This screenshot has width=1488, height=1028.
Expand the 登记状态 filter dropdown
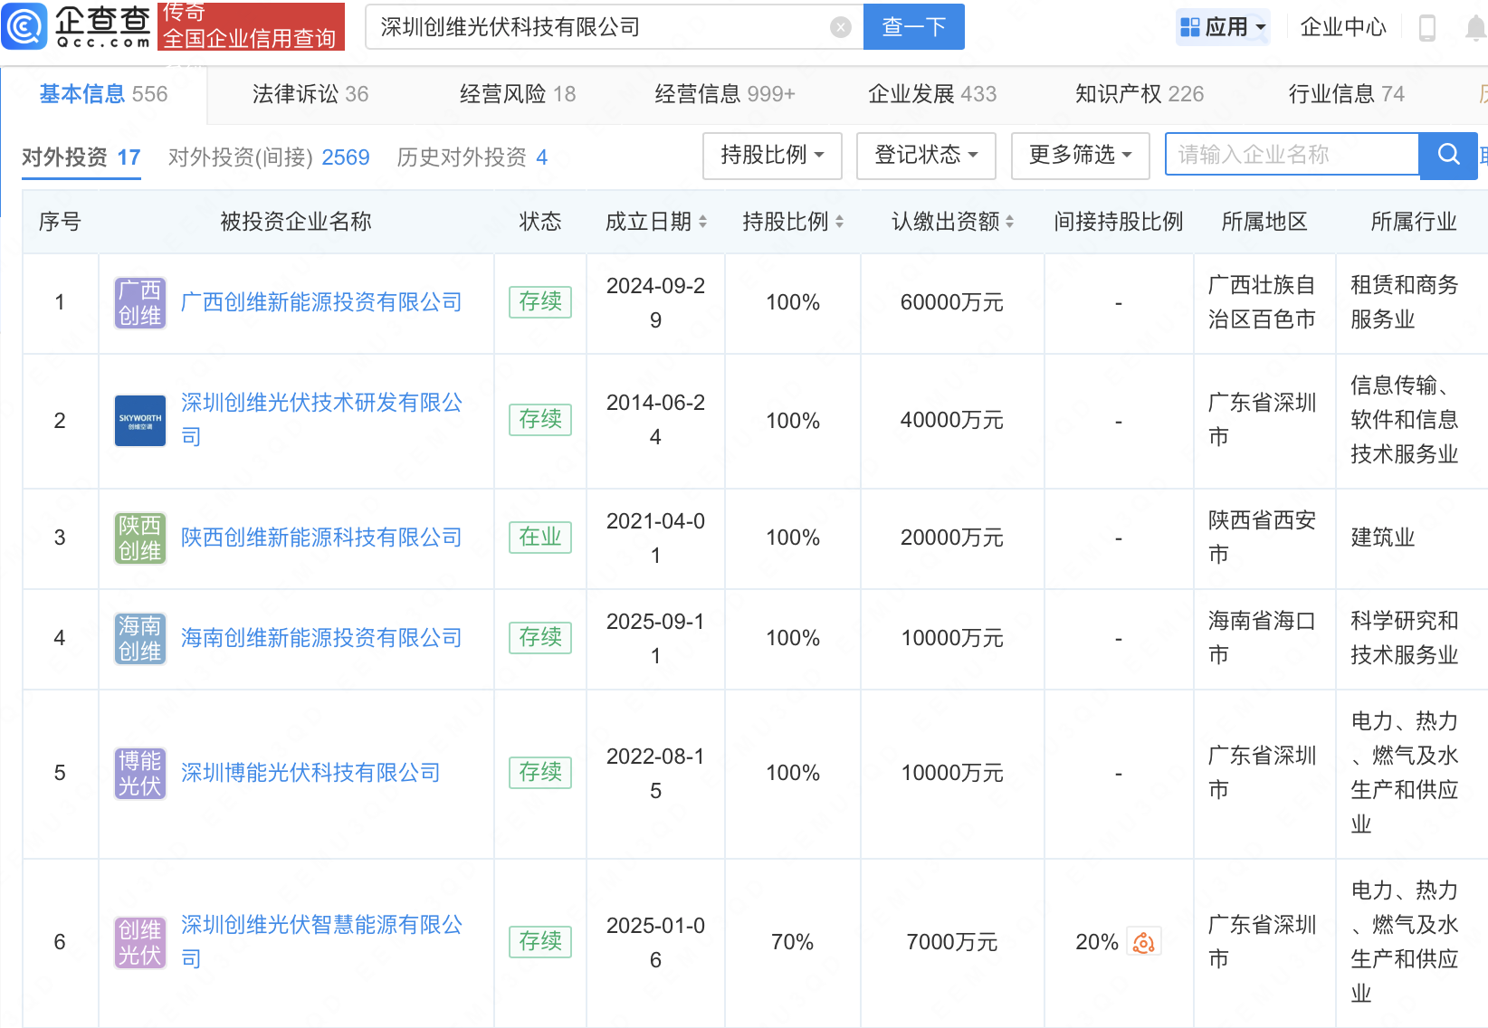pos(926,155)
